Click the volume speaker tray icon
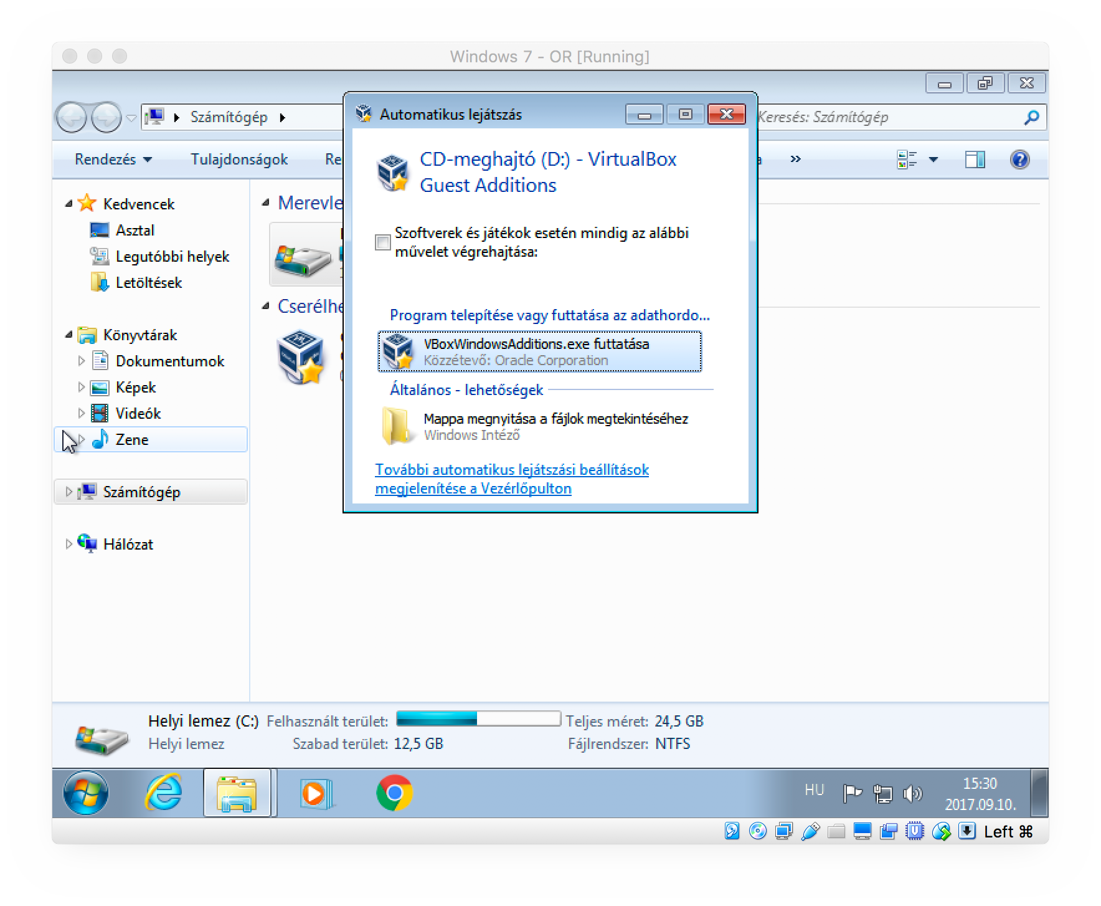Screen dimensions: 1101x906 click(x=912, y=793)
